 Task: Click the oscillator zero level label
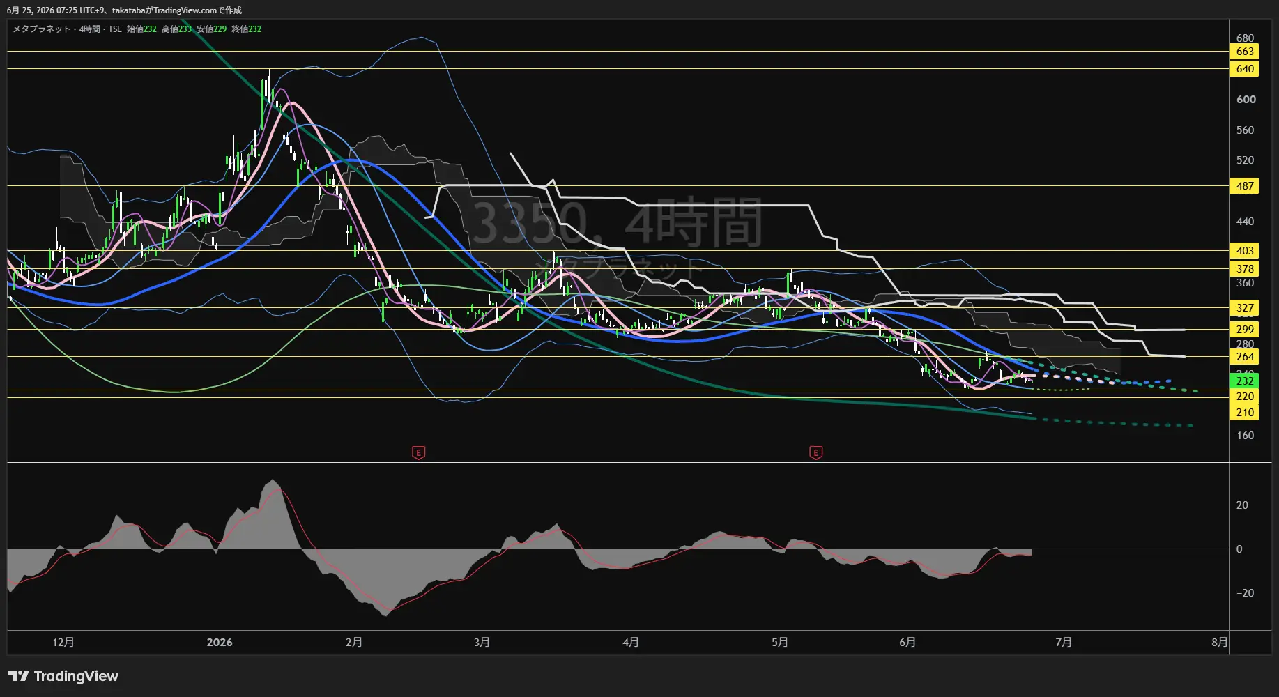[x=1239, y=549]
